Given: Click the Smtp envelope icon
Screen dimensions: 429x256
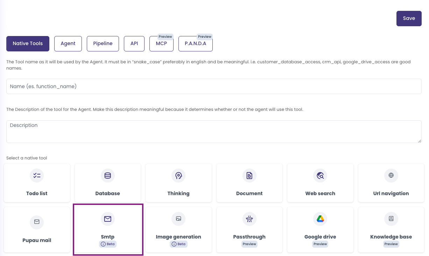Looking at the screenshot, I should click(x=108, y=219).
